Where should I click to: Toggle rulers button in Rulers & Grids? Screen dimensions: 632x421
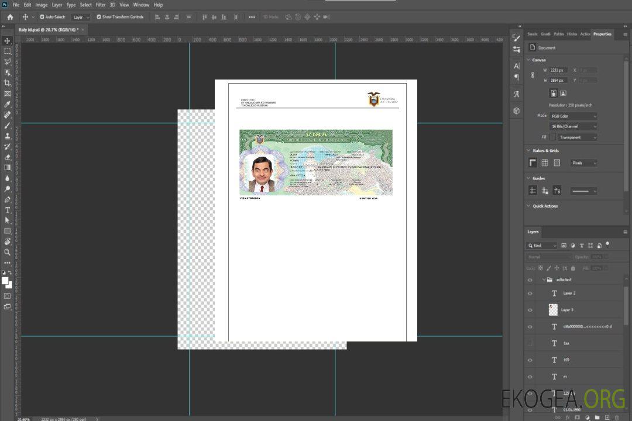[x=533, y=163]
